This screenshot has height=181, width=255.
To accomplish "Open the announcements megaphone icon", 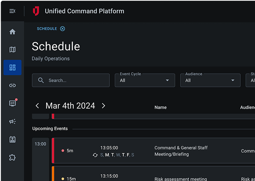I will pos(12,121).
